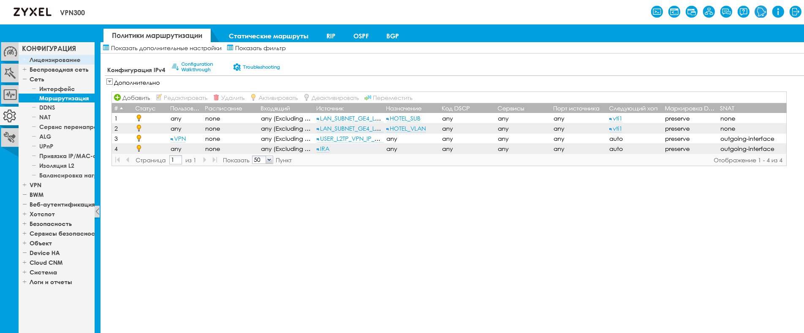Select Device HA in the navigation tree
This screenshot has width=804, height=333.
(x=45, y=253)
